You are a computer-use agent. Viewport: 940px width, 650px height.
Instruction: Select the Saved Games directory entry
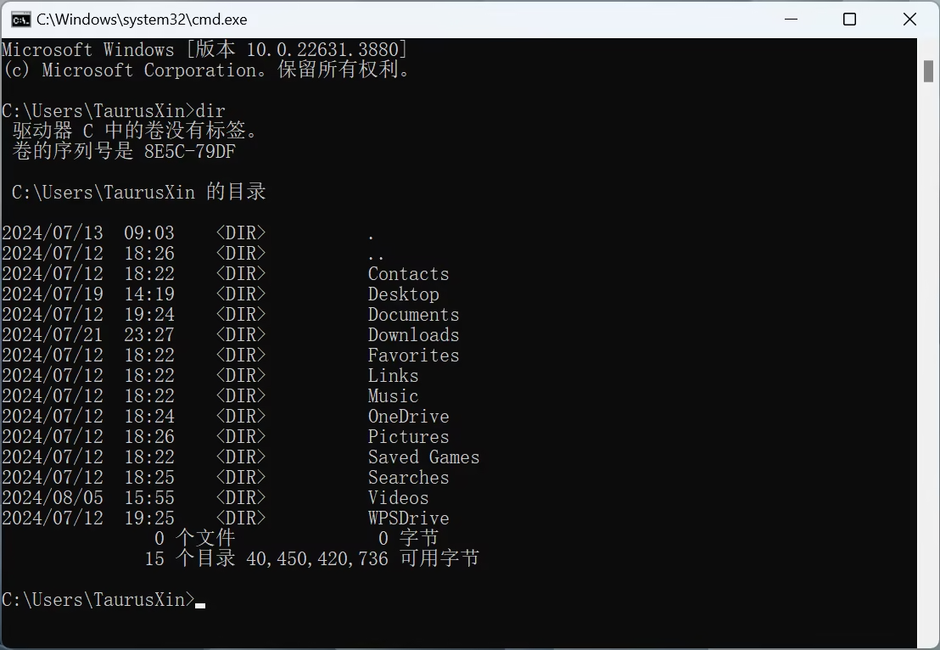(423, 457)
